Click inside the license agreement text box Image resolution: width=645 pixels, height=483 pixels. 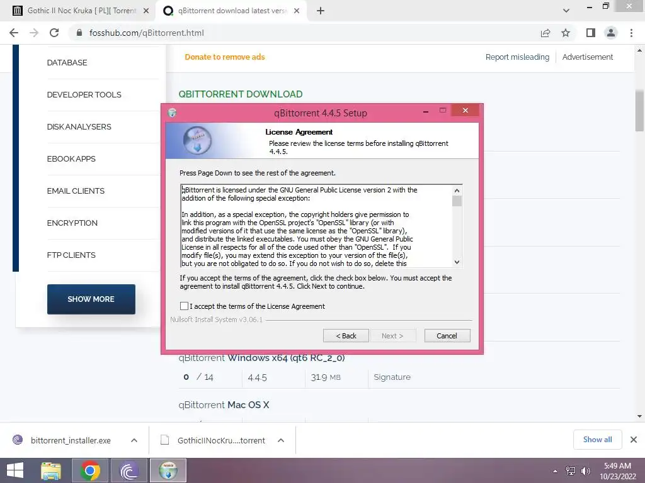tap(316, 226)
